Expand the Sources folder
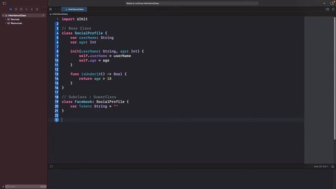 point(6,19)
